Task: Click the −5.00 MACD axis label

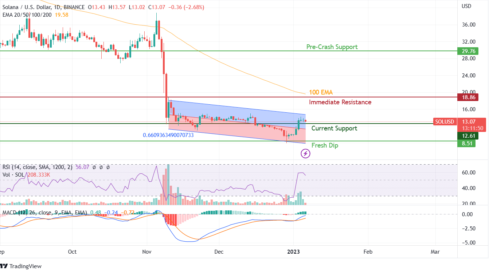Action: 468,243
